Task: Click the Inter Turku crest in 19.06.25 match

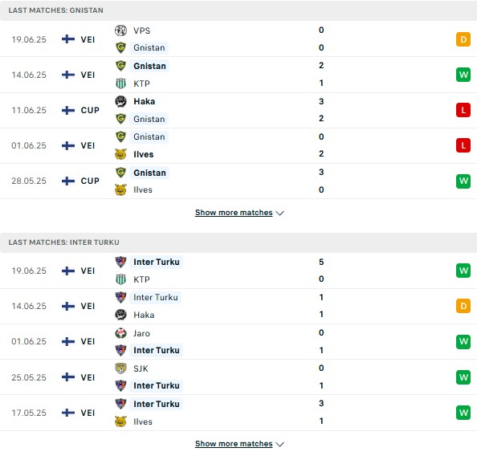Action: (120, 262)
